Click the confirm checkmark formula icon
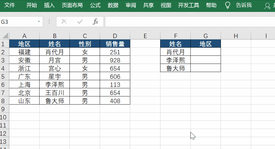Screen dimensions: 275x149 click(x=80, y=21)
